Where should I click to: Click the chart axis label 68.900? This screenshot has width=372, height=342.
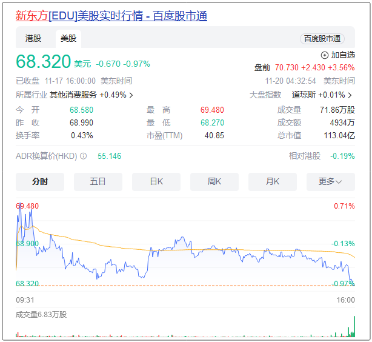coord(27,243)
